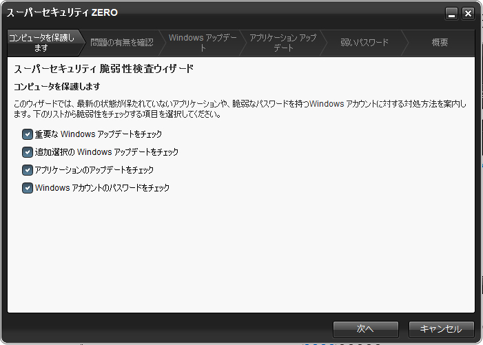Disable Windows アカウントのパスワードをチェック
Screen dimensions: 483x345
point(28,188)
